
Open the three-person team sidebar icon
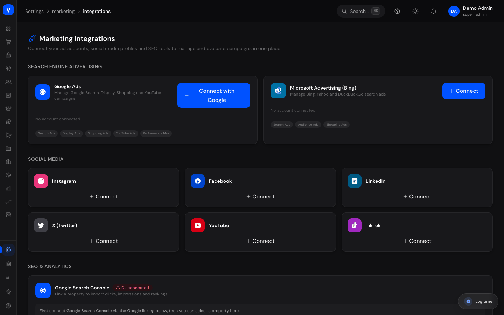coord(8,69)
